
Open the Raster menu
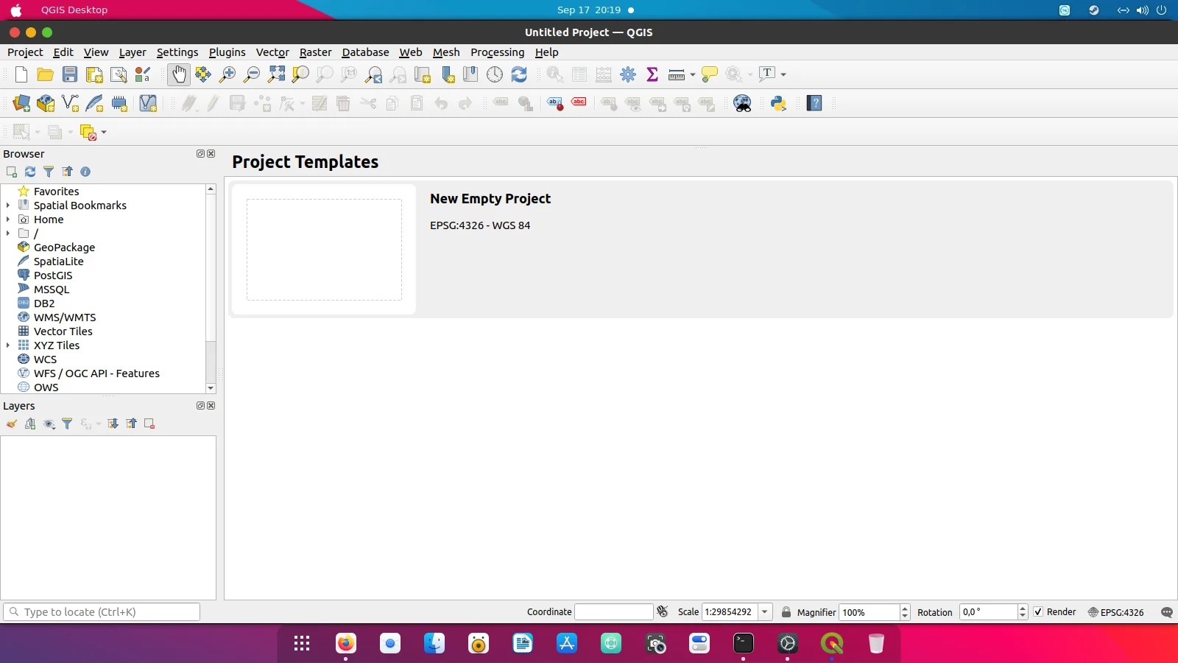point(315,52)
